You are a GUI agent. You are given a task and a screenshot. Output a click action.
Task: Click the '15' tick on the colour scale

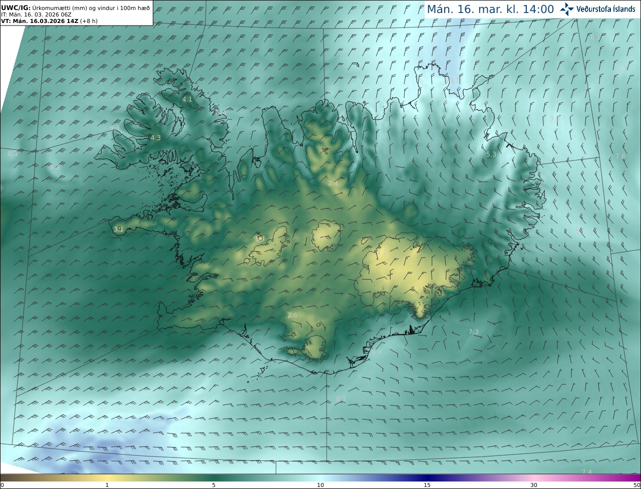point(427,485)
